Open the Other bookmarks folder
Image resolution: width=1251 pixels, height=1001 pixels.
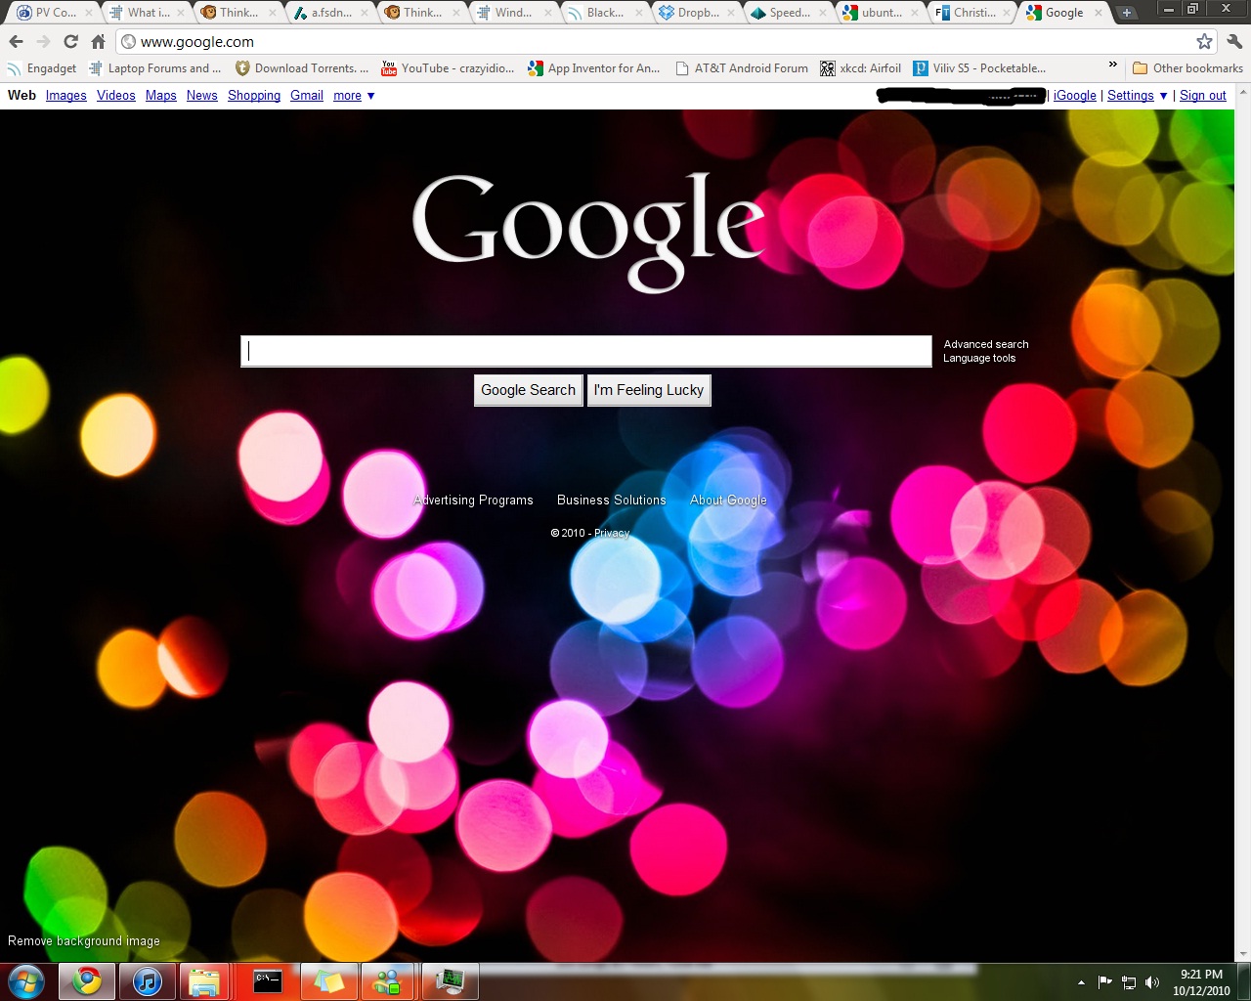[x=1187, y=68]
